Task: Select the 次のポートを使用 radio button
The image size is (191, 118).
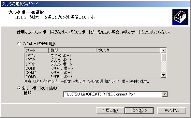Action: click(x=19, y=44)
